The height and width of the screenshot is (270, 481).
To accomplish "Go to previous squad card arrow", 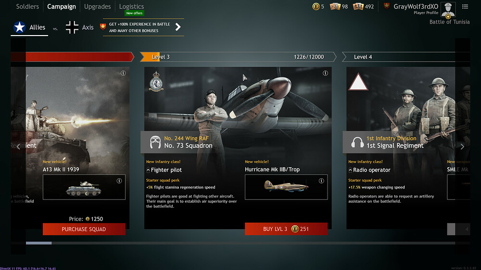I will (x=18, y=147).
